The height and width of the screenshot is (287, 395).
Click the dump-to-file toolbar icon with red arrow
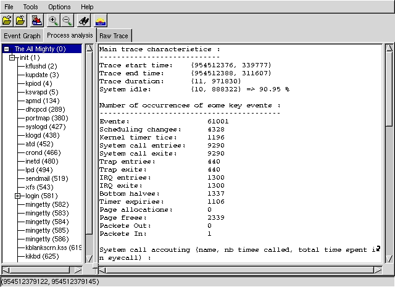click(x=37, y=21)
